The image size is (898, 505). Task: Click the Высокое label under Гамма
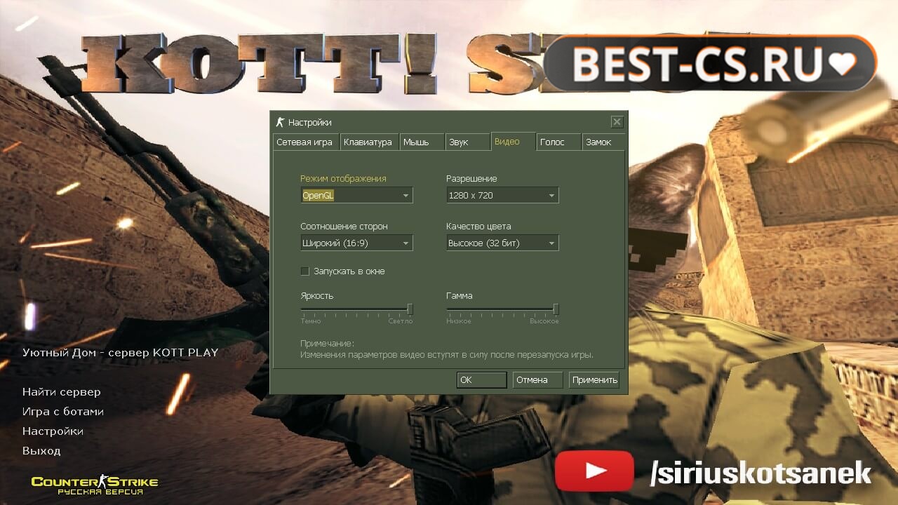tap(544, 321)
